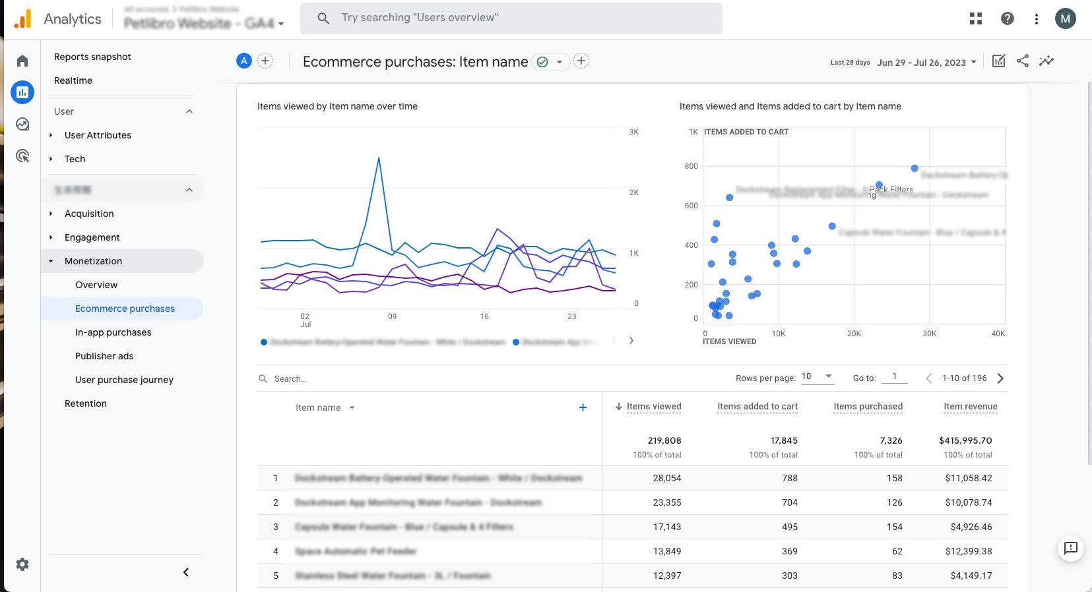1092x592 pixels.
Task: Collapse the User section
Action: [189, 111]
